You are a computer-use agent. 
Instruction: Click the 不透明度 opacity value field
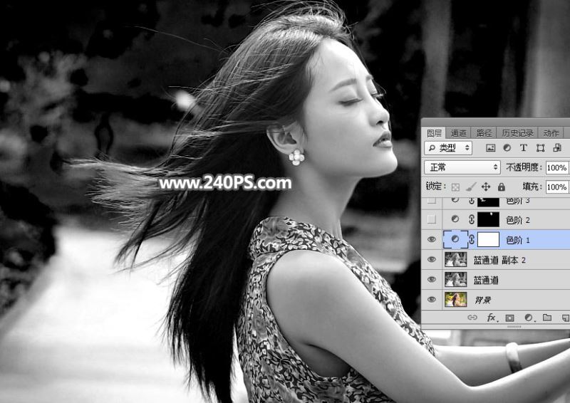coord(557,168)
